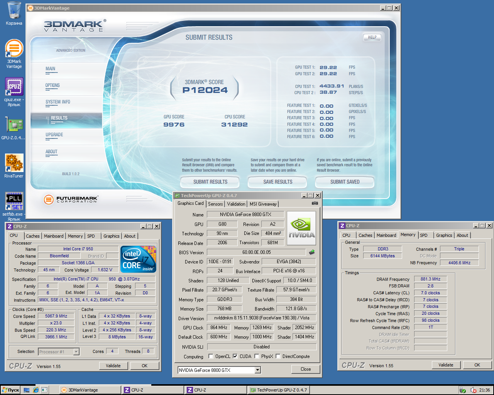This screenshot has height=395, width=494.
Task: Open About tab in right CPU-Z
Action: (462, 235)
